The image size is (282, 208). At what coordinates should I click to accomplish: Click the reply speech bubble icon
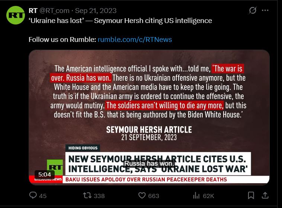click(33, 195)
